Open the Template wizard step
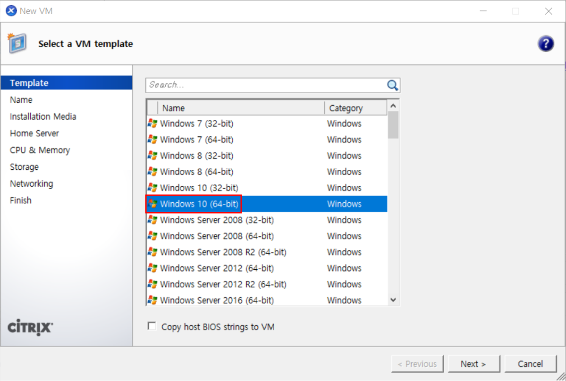Screen dimensions: 566x381 (67, 83)
